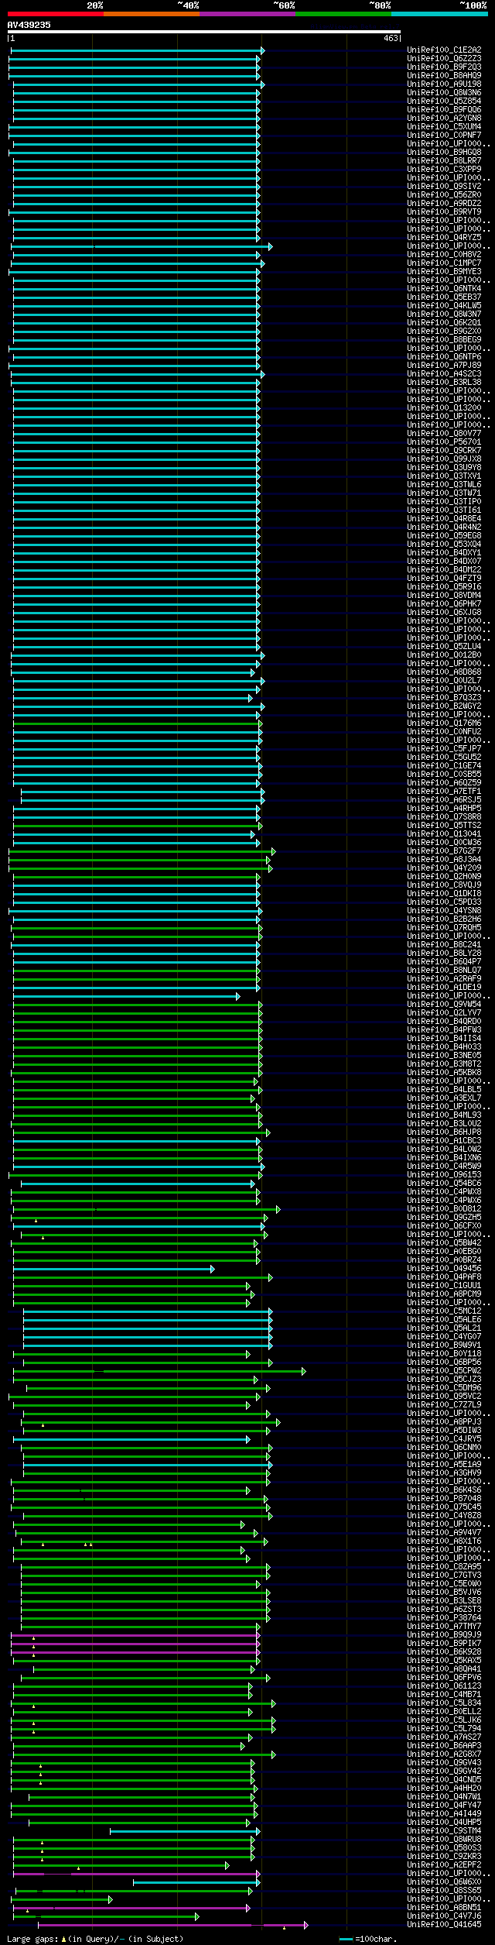Select label UniRef100_Q56ZR0
The width and height of the screenshot is (495, 1945).
(444, 195)
